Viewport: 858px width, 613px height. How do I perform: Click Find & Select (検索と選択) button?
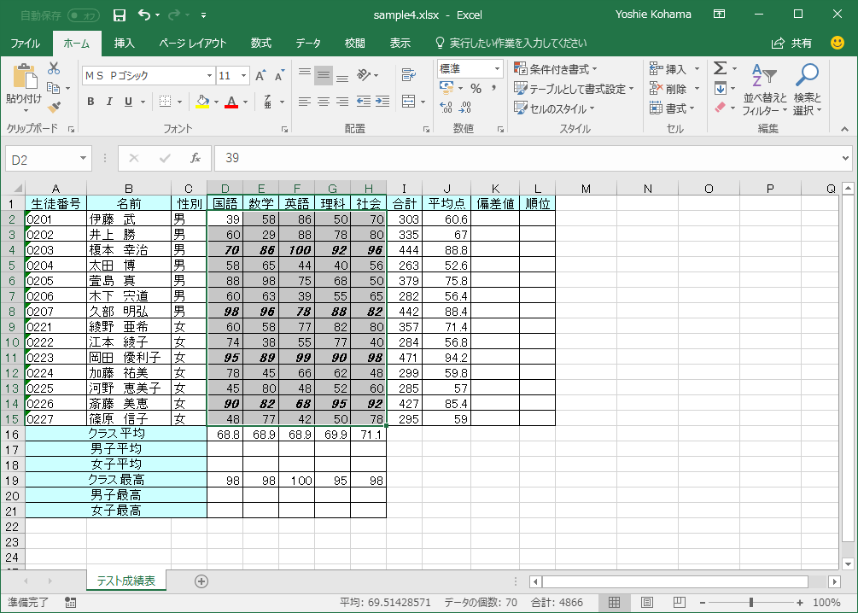tap(808, 89)
